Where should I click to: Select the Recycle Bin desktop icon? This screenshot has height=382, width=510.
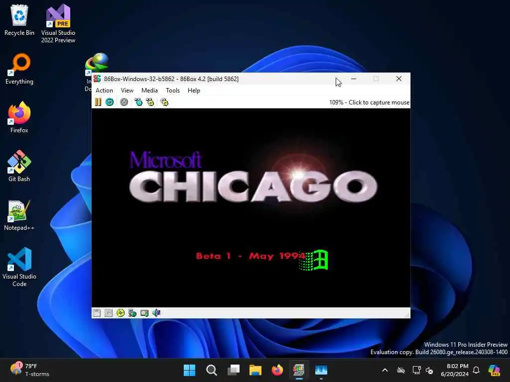click(19, 20)
